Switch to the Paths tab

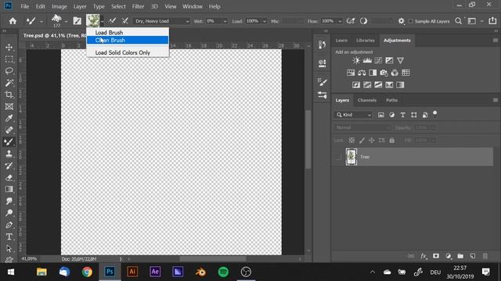[391, 101]
